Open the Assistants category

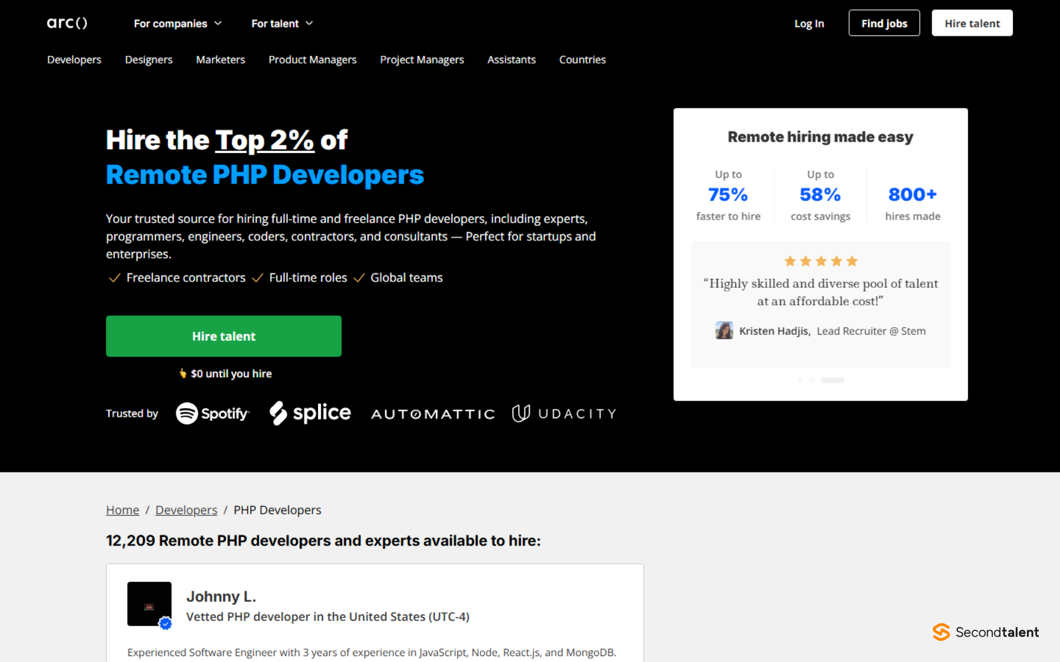coord(512,59)
